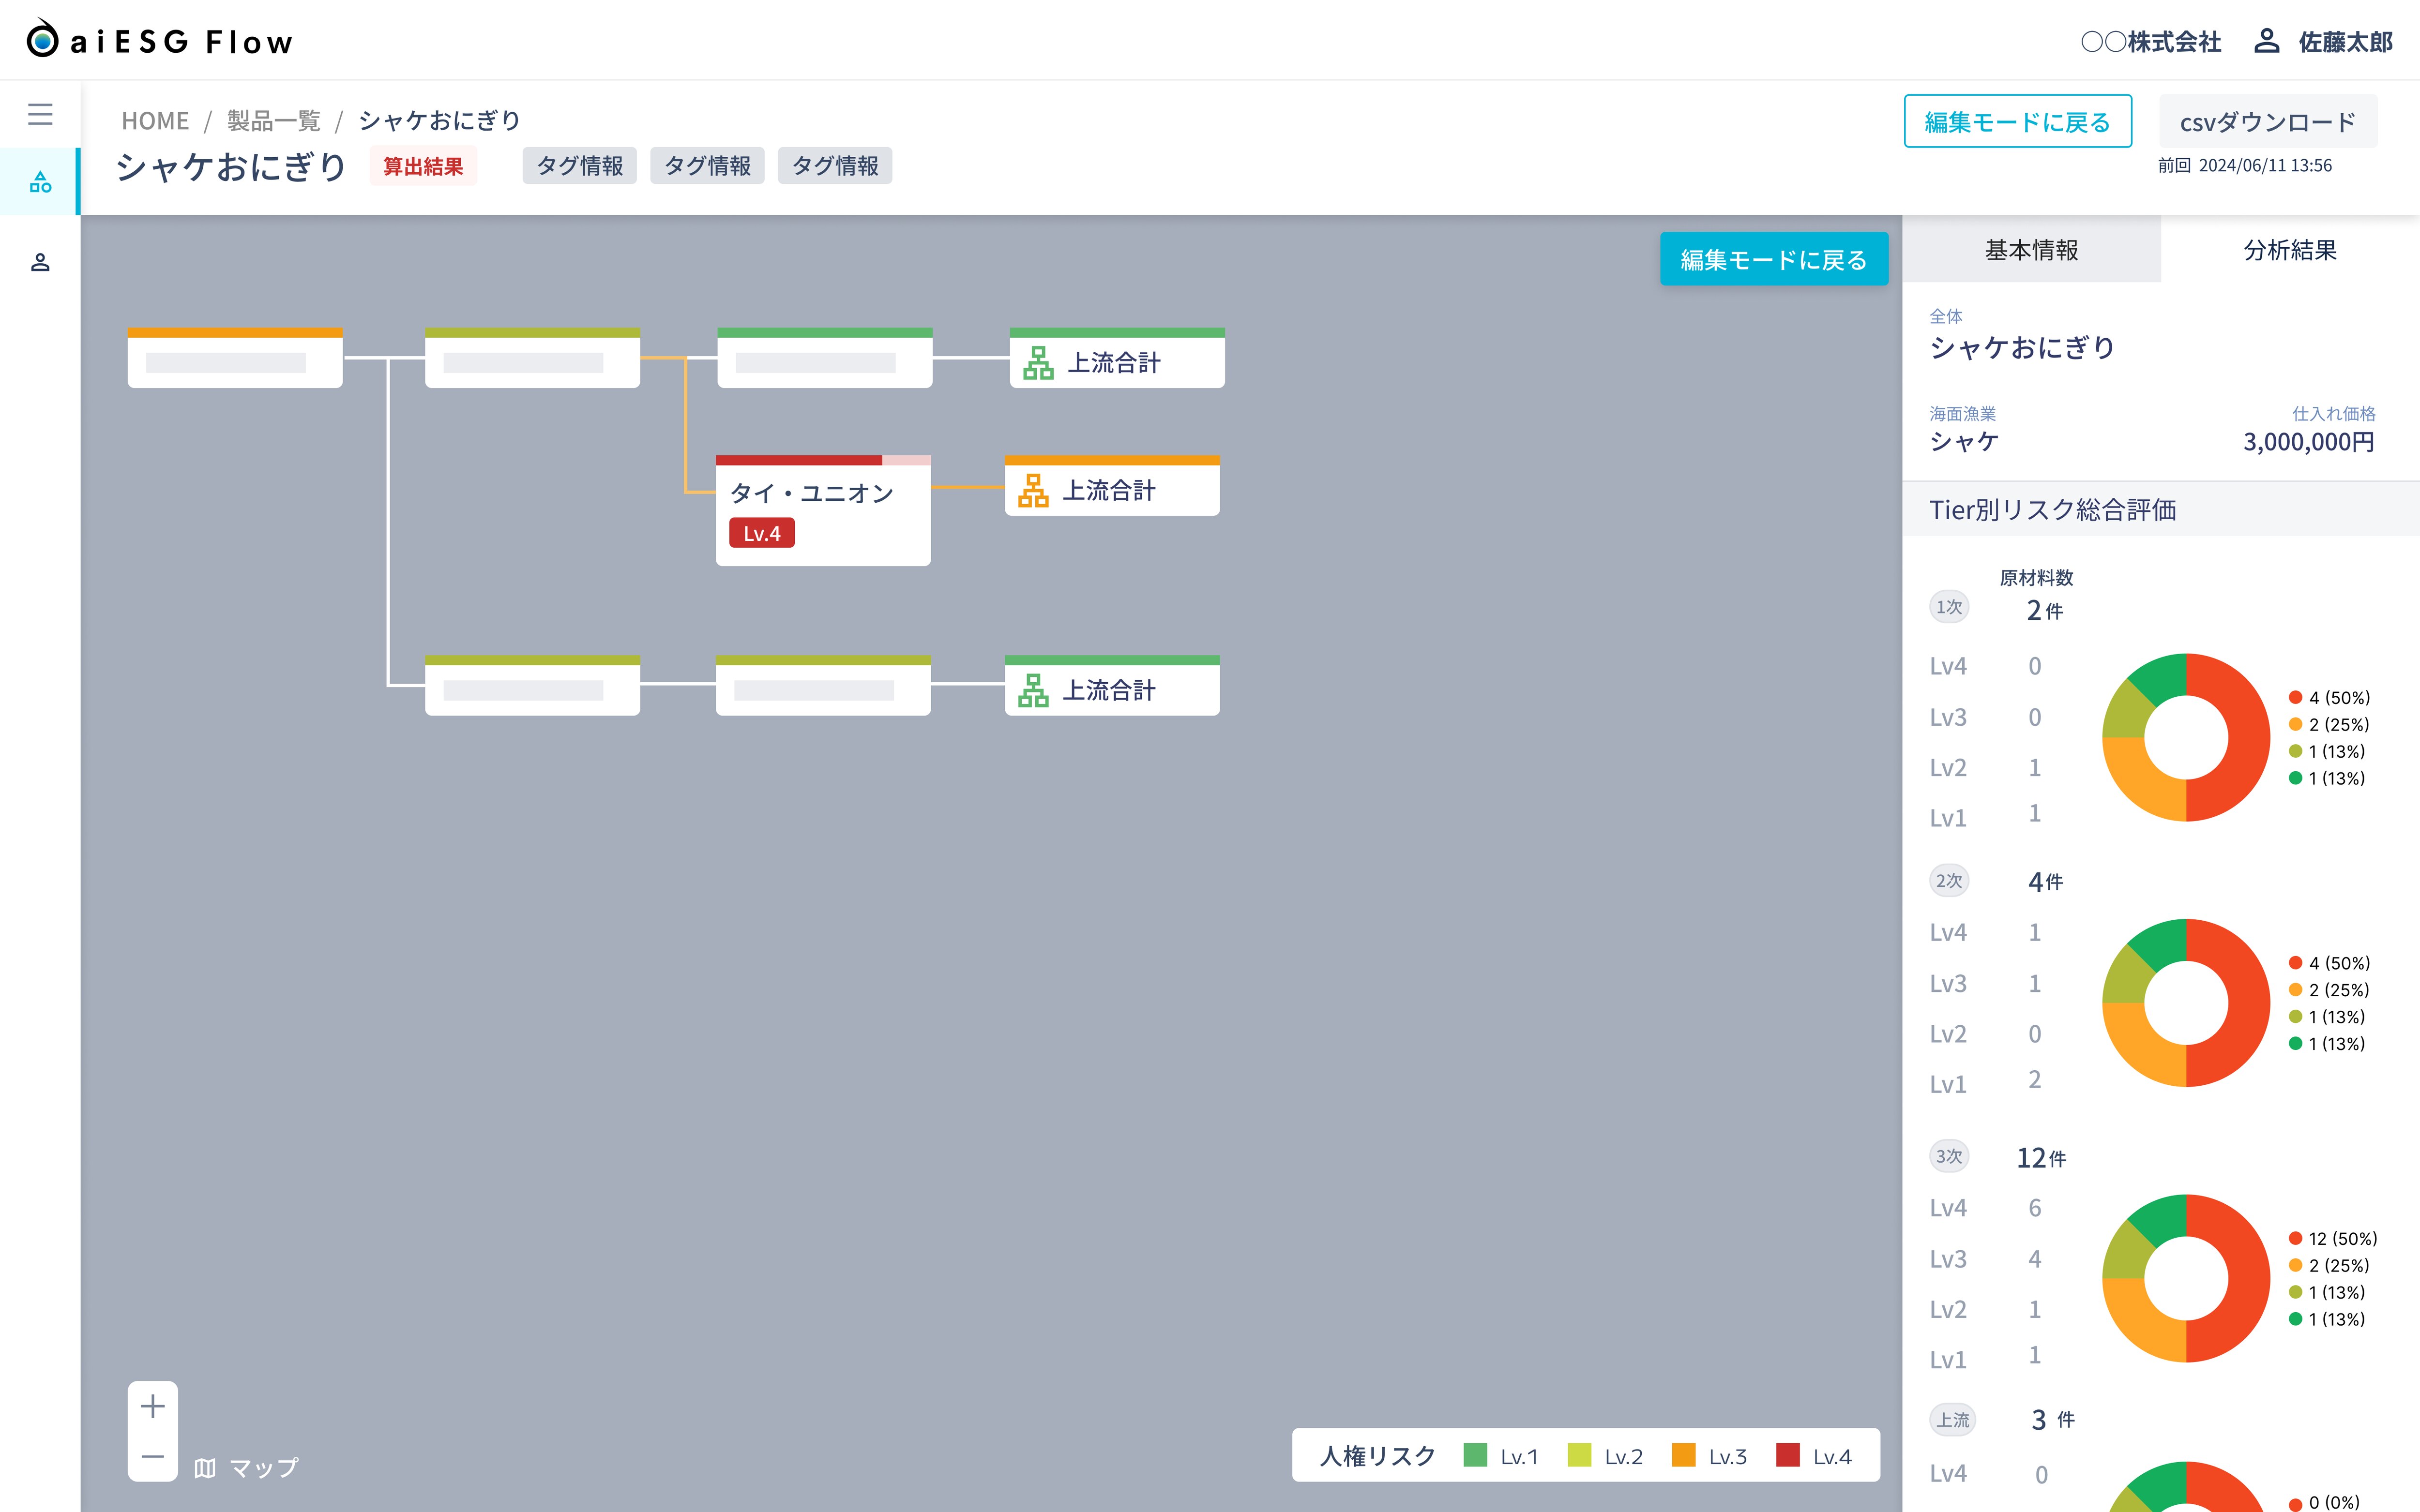The height and width of the screenshot is (1512, 2420).
Task: Zoom in with the plus button
Action: pyautogui.click(x=153, y=1406)
